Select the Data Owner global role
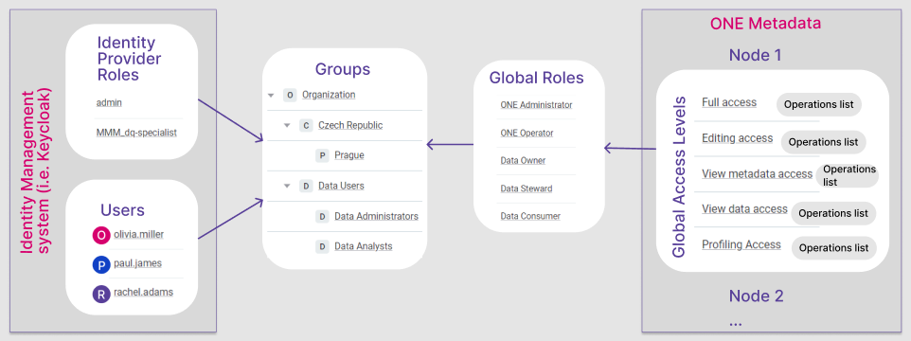This screenshot has height=341, width=911. (x=523, y=161)
